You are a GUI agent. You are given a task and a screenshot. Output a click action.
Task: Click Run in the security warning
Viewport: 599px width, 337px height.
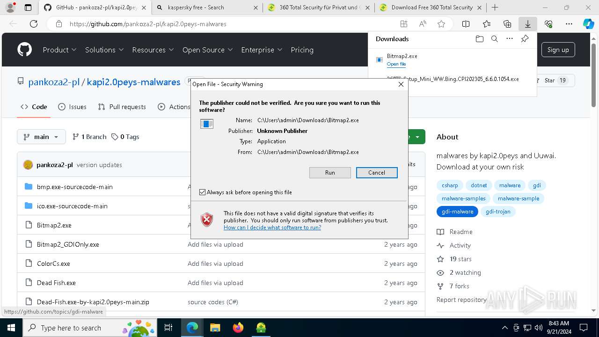(x=330, y=173)
